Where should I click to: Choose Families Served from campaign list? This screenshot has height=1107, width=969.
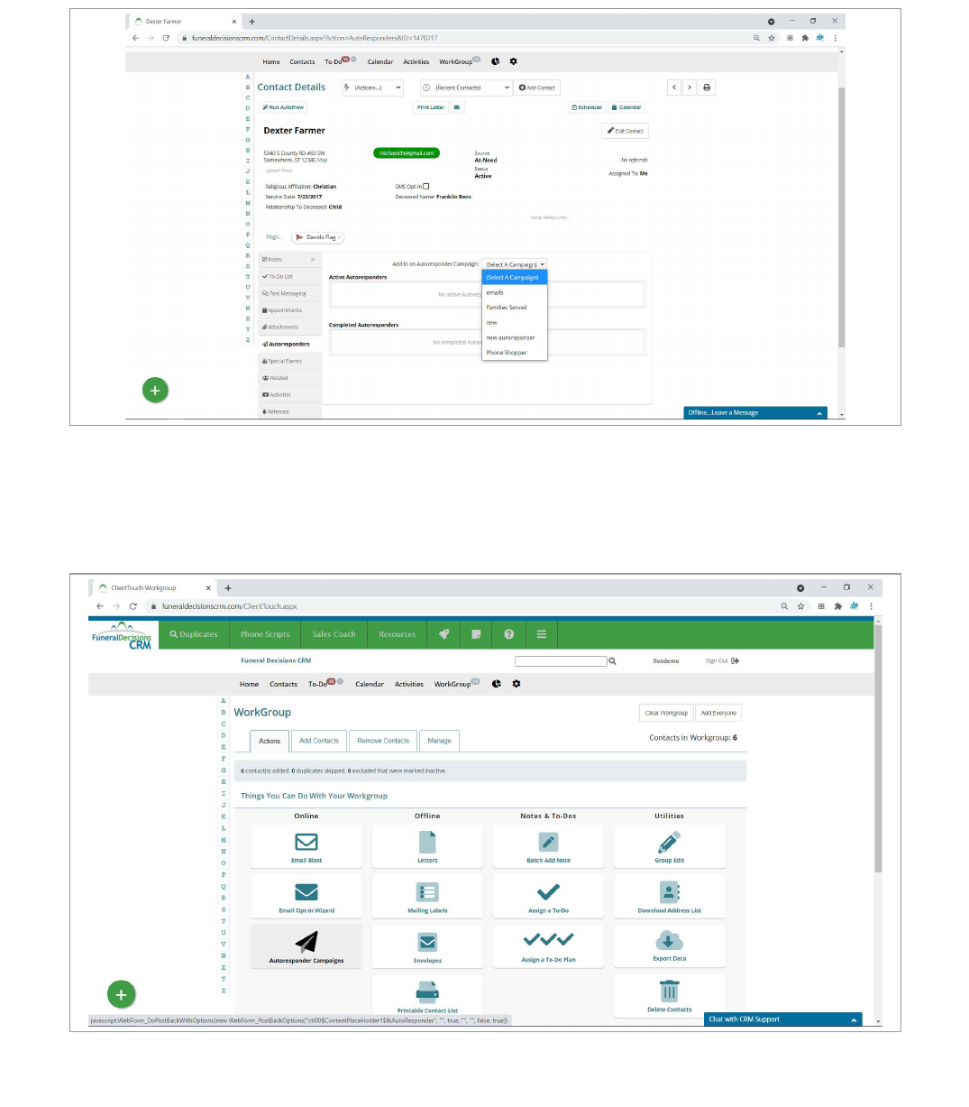507,308
